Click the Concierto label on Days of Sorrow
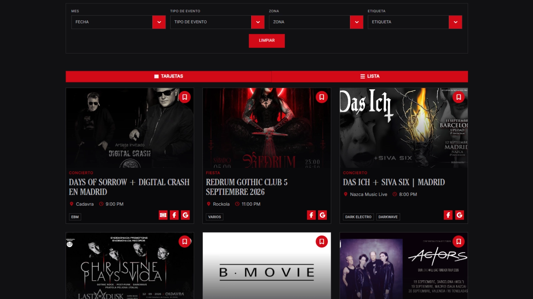Image resolution: width=533 pixels, height=299 pixels. [81, 173]
